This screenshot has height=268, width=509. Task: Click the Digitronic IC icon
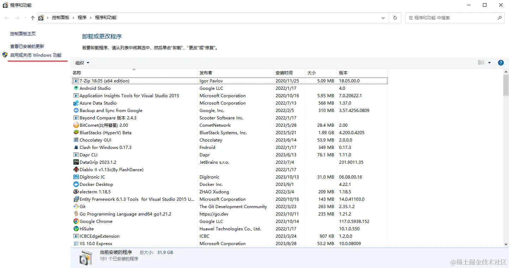tap(76, 177)
